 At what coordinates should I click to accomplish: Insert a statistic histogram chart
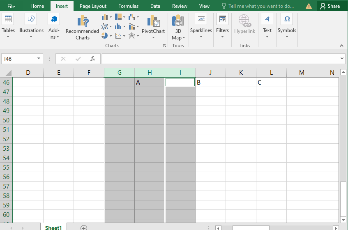coord(118,27)
